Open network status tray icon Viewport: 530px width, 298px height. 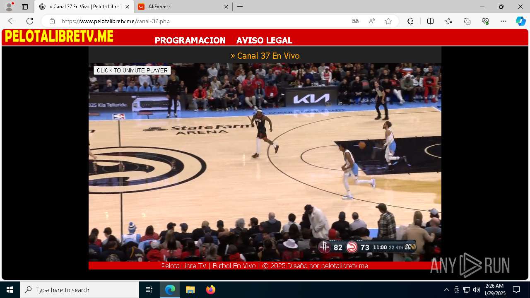467,290
